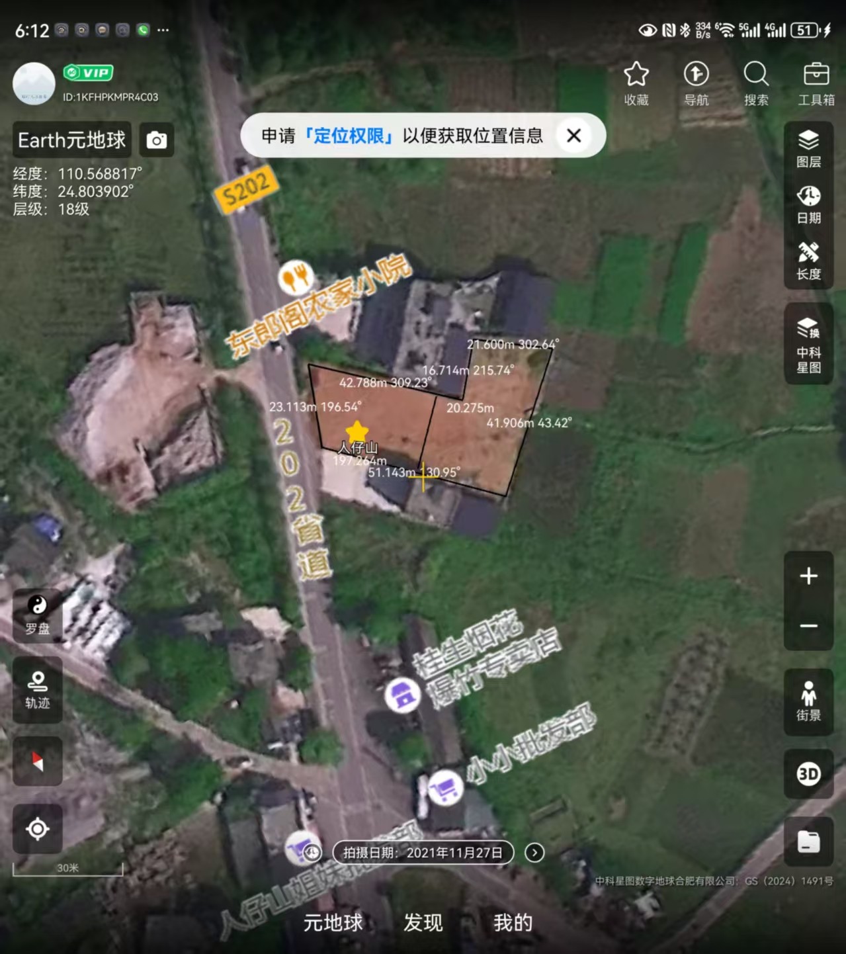The width and height of the screenshot is (846, 954).
Task: Open the 图层 layers panel
Action: coord(808,149)
